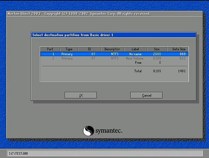This screenshot has width=209, height=158.
Task: Click the Free label in the table
Action: (138, 63)
